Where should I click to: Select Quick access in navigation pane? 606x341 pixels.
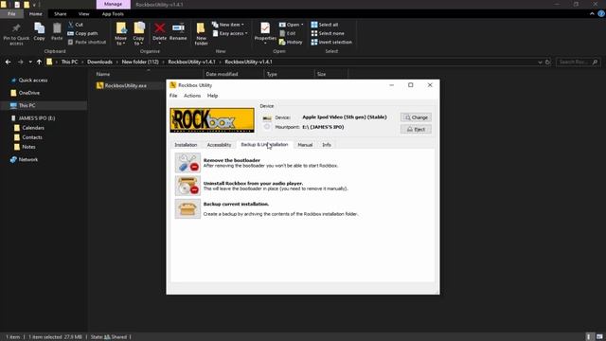[33, 80]
